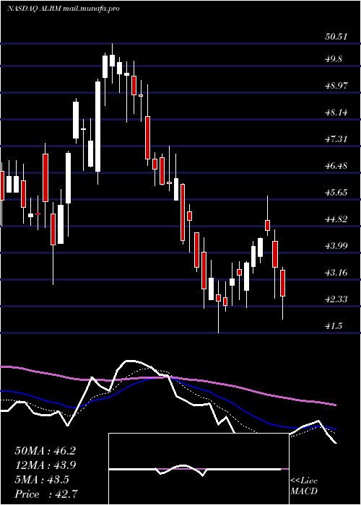Select the 46.48 price axis label
The image size is (361, 505).
336,166
